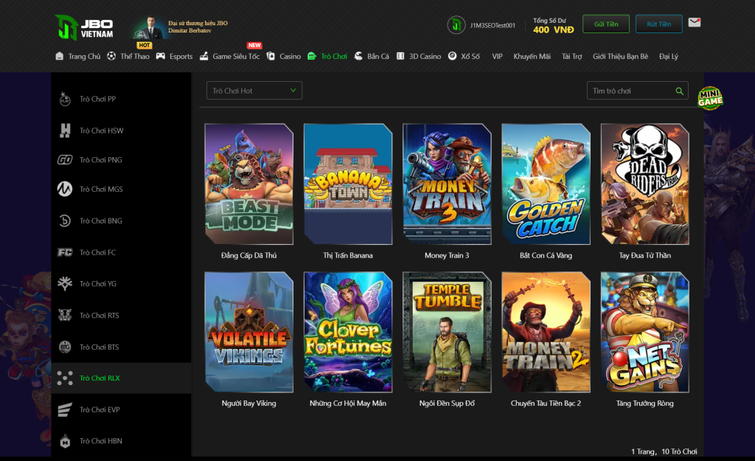
Task: Go to the Thể Thao section
Action: tap(135, 56)
